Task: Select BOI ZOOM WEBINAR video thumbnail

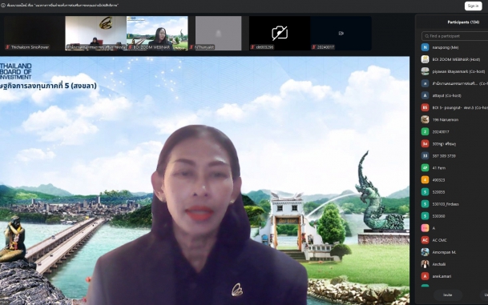Action: point(157,34)
